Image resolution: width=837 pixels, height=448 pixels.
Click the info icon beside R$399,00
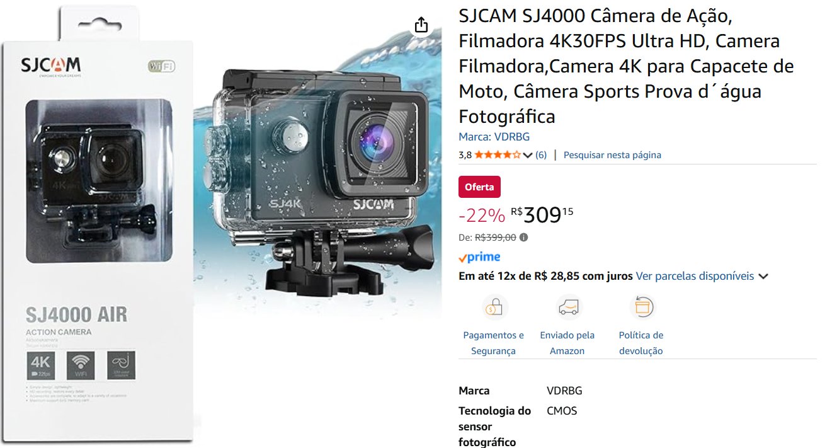click(x=524, y=238)
